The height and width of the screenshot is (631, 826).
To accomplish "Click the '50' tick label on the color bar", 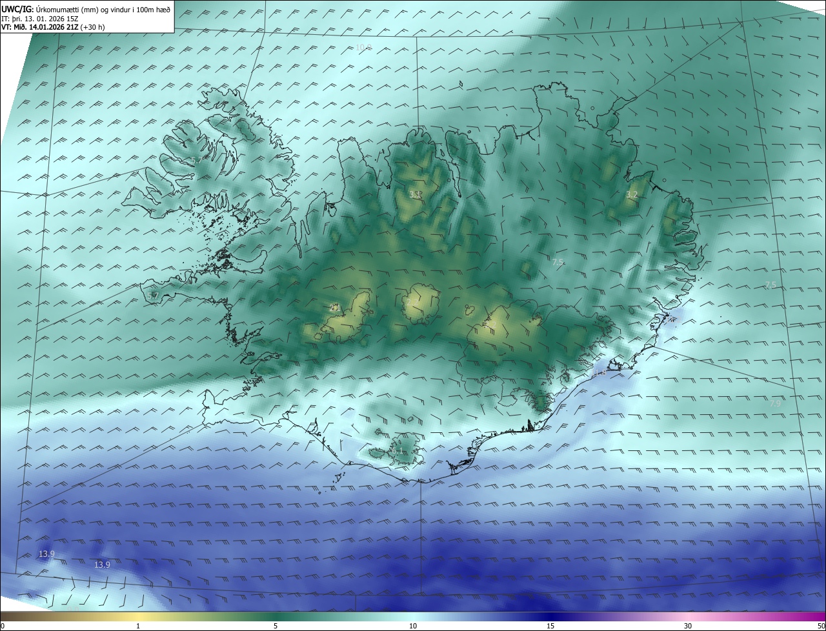I will 820,626.
